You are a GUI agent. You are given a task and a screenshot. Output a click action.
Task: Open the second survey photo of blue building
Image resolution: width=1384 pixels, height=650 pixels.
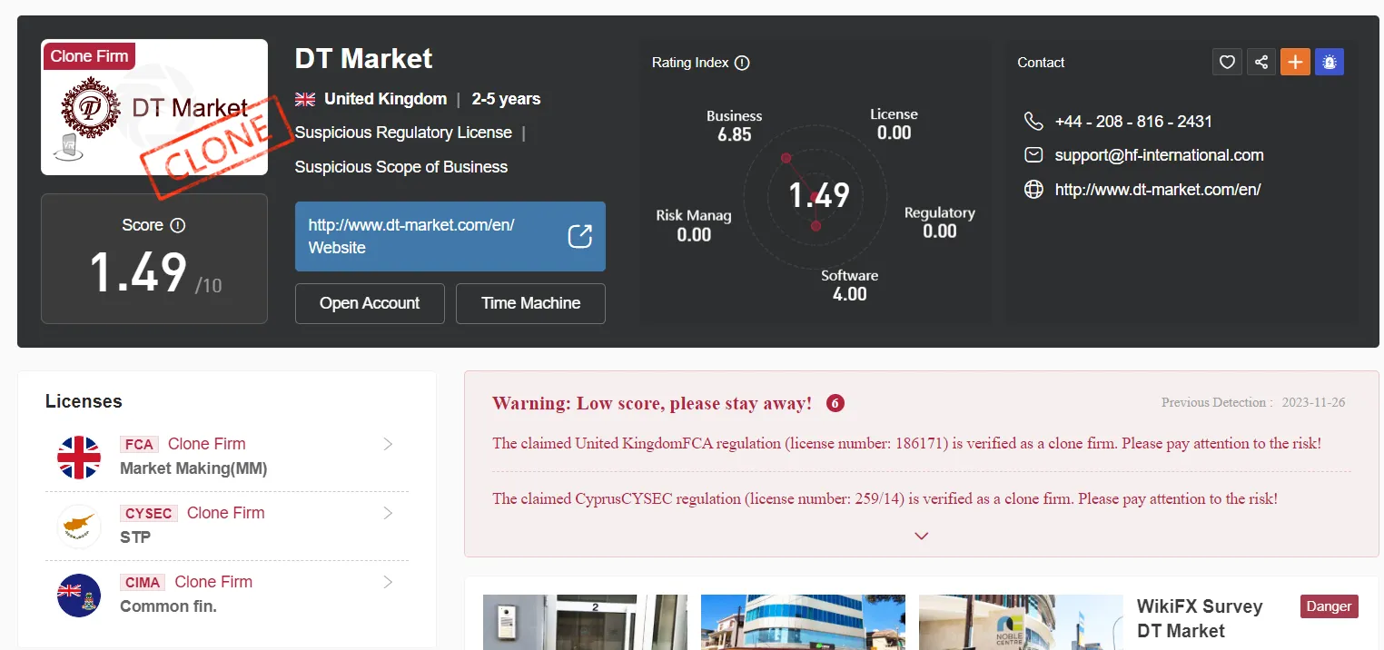pyautogui.click(x=803, y=622)
